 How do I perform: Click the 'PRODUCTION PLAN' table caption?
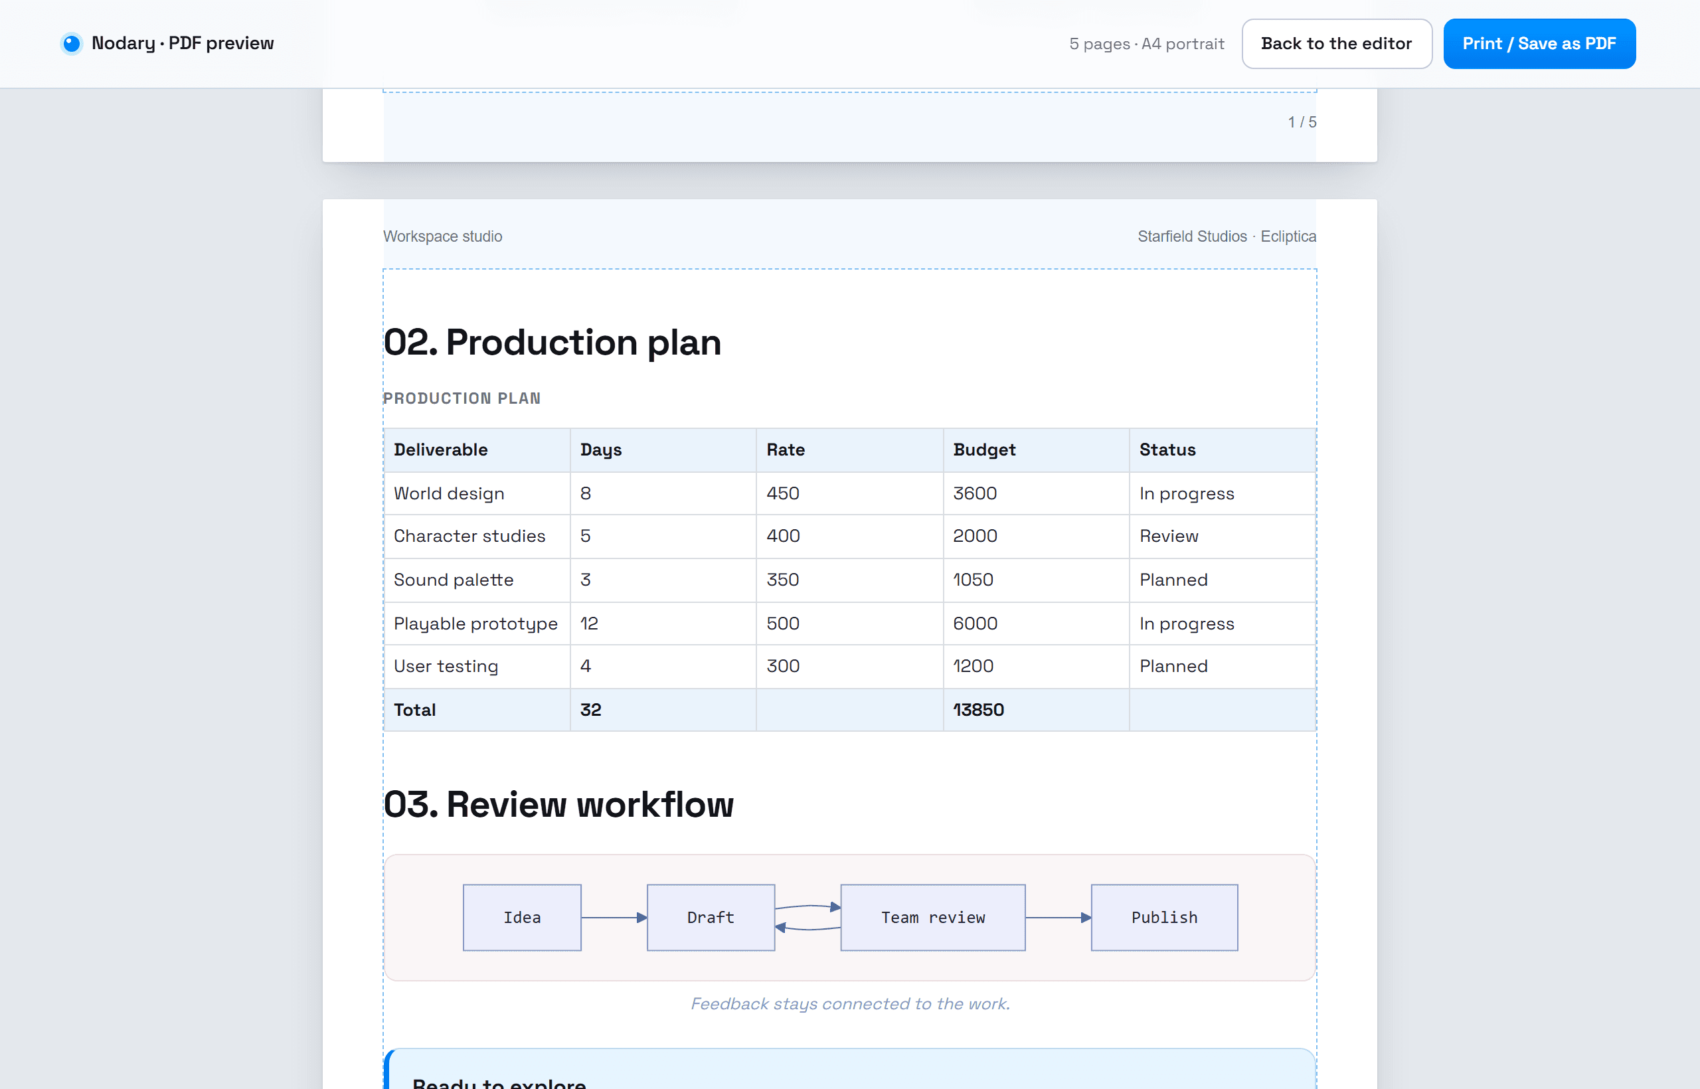(462, 398)
